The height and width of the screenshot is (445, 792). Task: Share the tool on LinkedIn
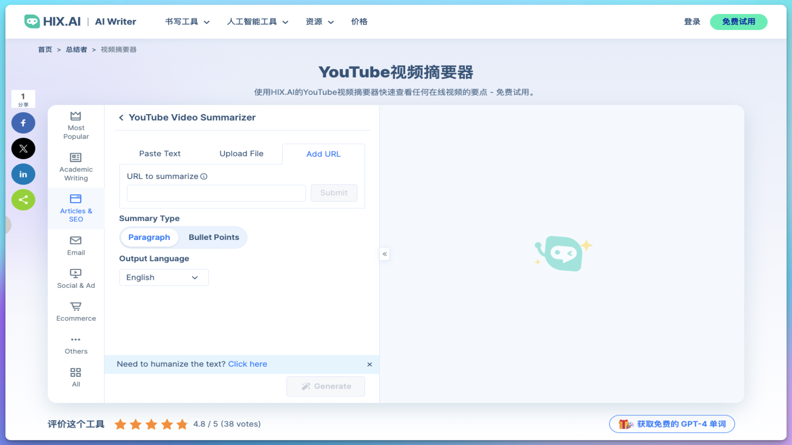23,174
